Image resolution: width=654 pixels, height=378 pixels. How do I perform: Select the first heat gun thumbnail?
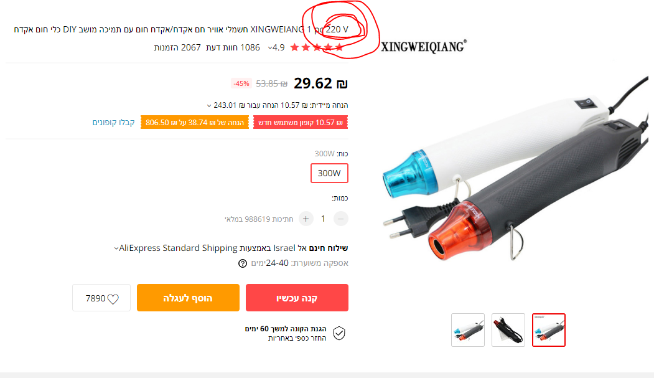tap(468, 330)
